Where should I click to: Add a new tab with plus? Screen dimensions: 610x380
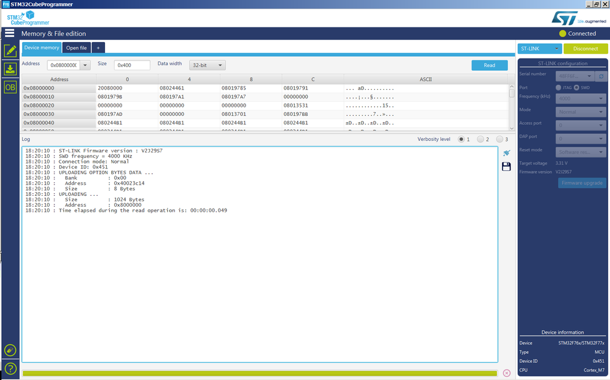point(98,48)
